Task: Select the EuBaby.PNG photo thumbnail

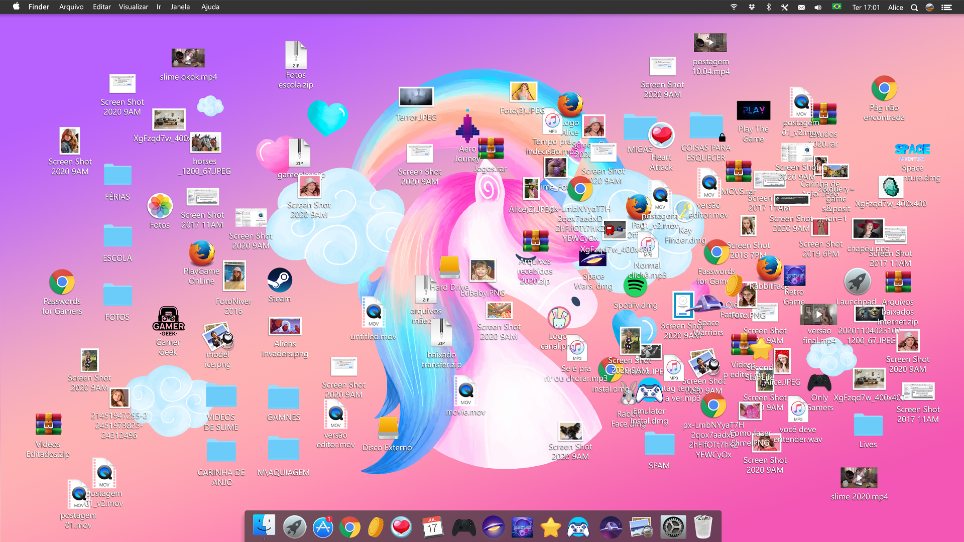Action: [x=483, y=270]
